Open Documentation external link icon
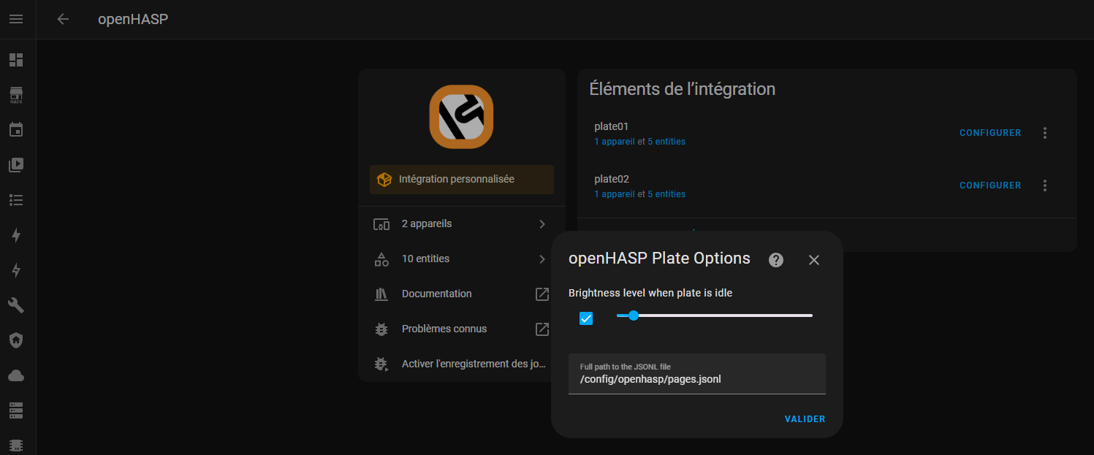Screen dimensions: 1094x455 pyautogui.click(x=542, y=294)
